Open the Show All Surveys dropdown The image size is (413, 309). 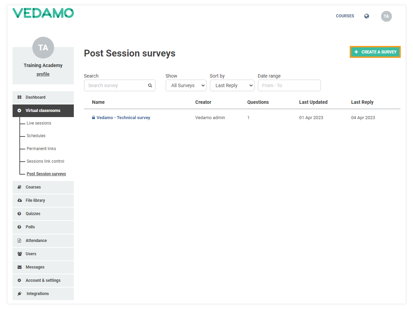click(186, 85)
